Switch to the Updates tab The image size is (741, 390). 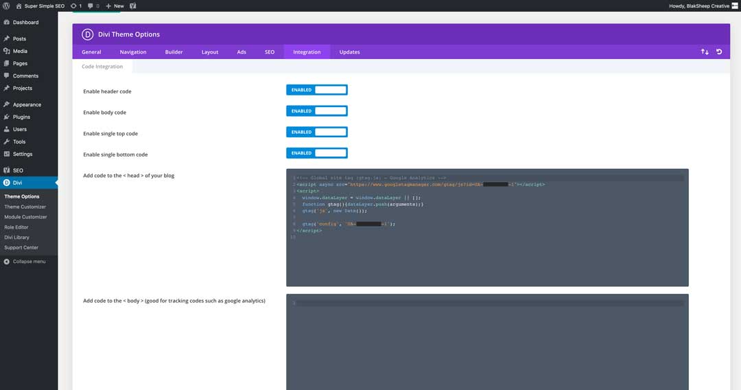[x=350, y=52]
